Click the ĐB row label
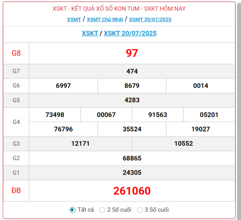This screenshot has width=241, height=220. (16, 191)
